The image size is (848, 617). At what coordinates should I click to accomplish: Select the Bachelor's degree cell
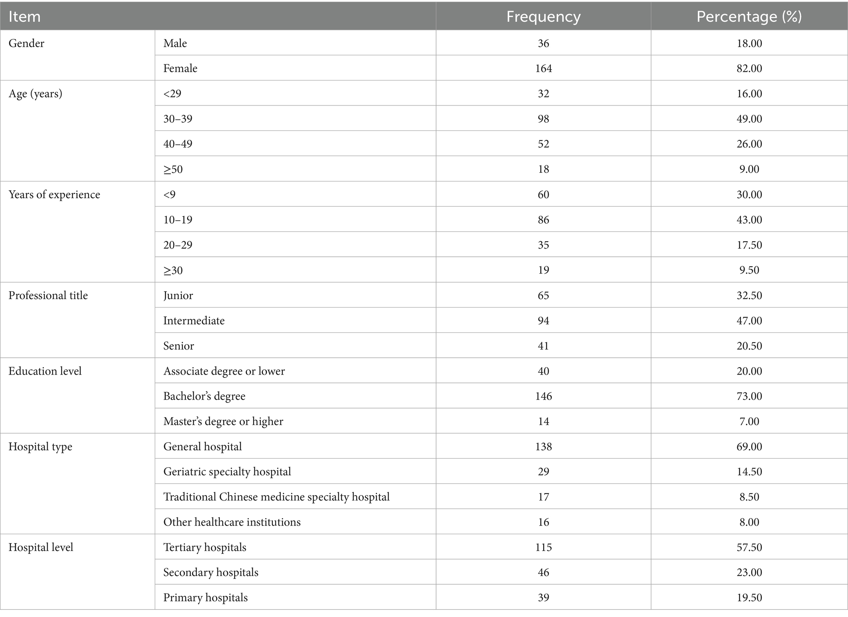click(x=204, y=396)
